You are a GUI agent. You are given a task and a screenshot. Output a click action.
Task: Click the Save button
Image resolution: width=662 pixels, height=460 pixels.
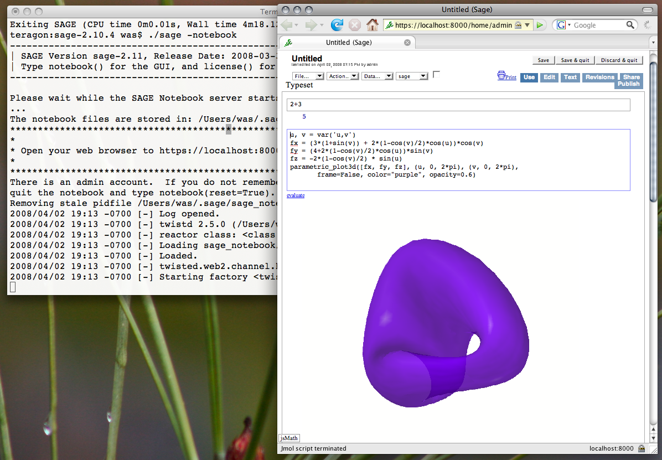click(x=544, y=60)
